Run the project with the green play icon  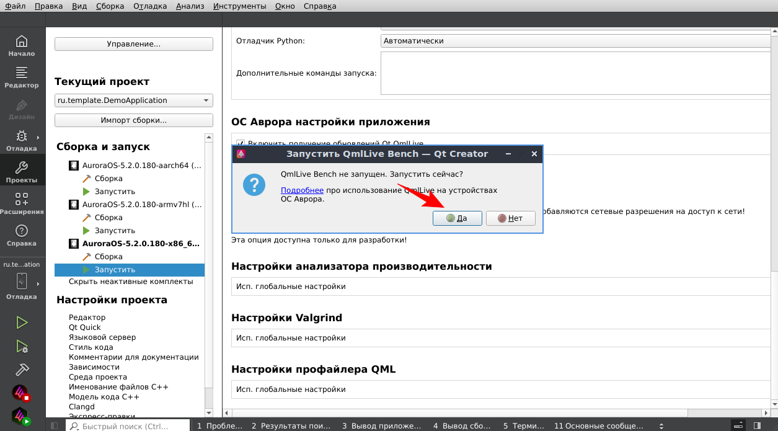(x=22, y=322)
